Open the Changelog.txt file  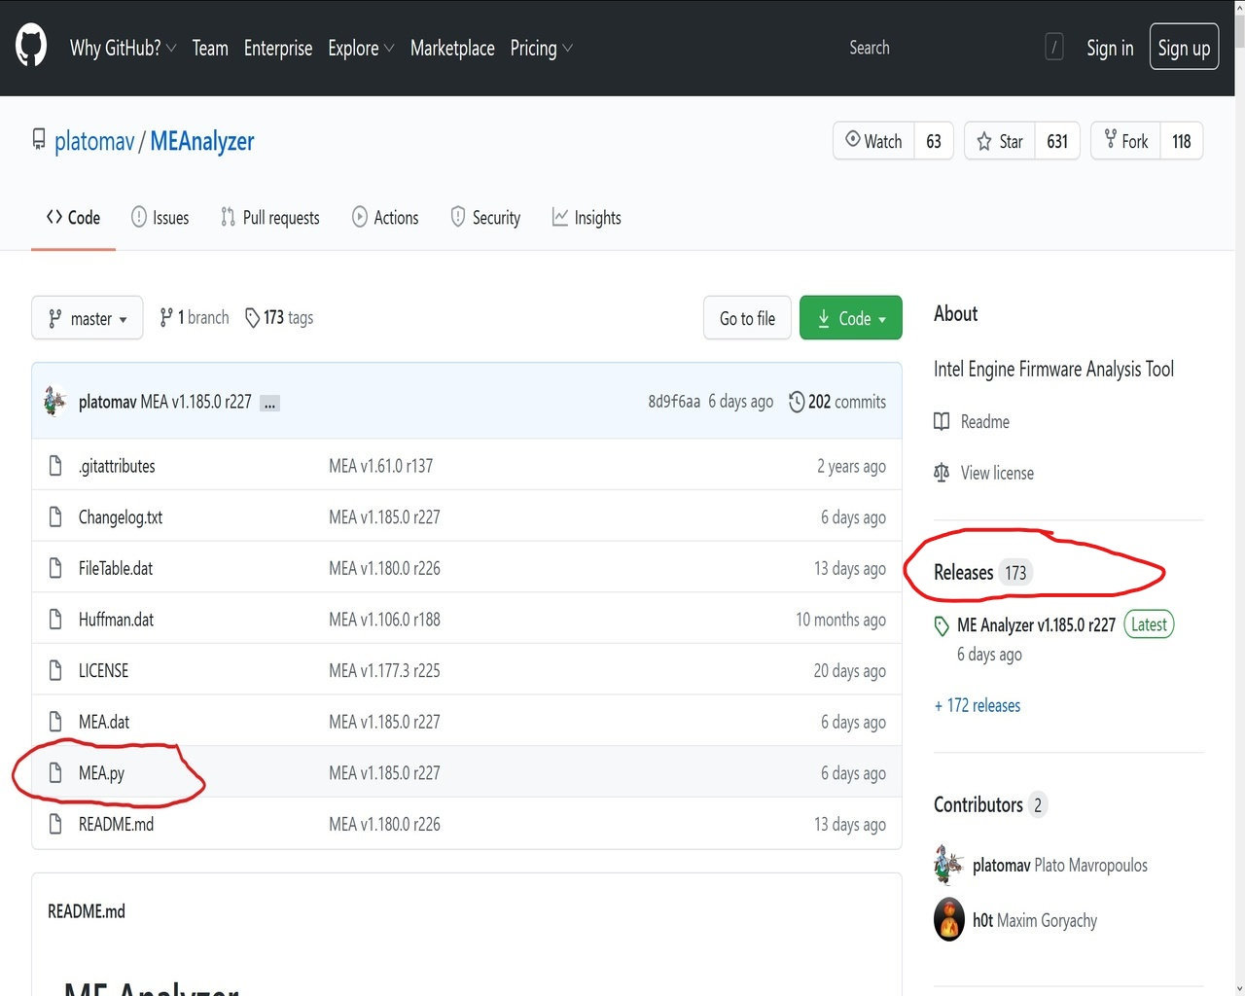point(121,517)
